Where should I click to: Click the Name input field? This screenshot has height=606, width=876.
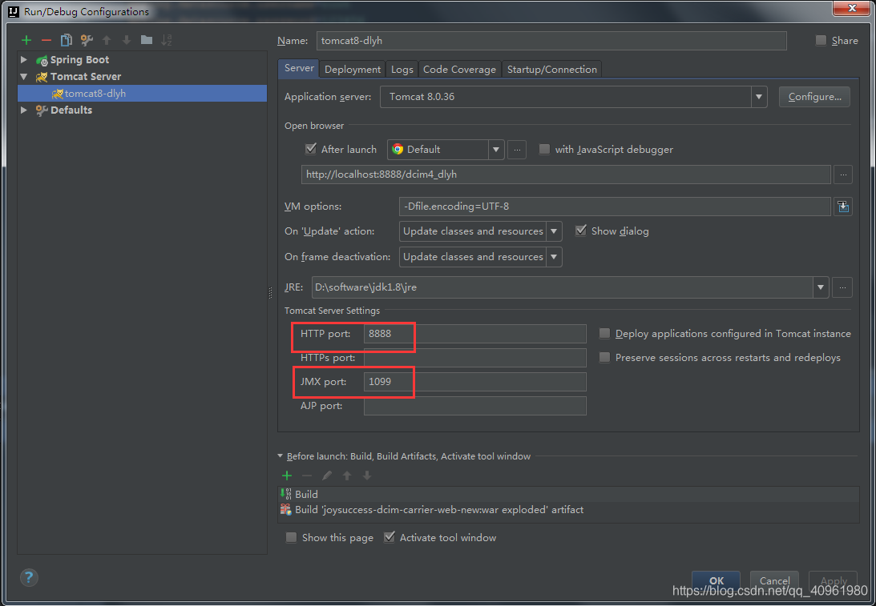[x=551, y=41]
